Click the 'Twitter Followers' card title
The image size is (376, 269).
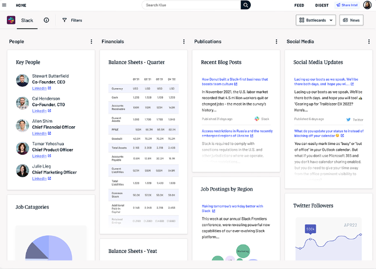(313, 206)
